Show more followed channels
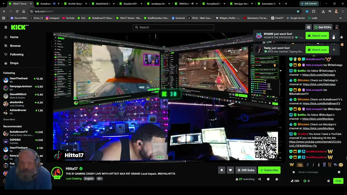This screenshot has width=347, height=195. click(9, 119)
